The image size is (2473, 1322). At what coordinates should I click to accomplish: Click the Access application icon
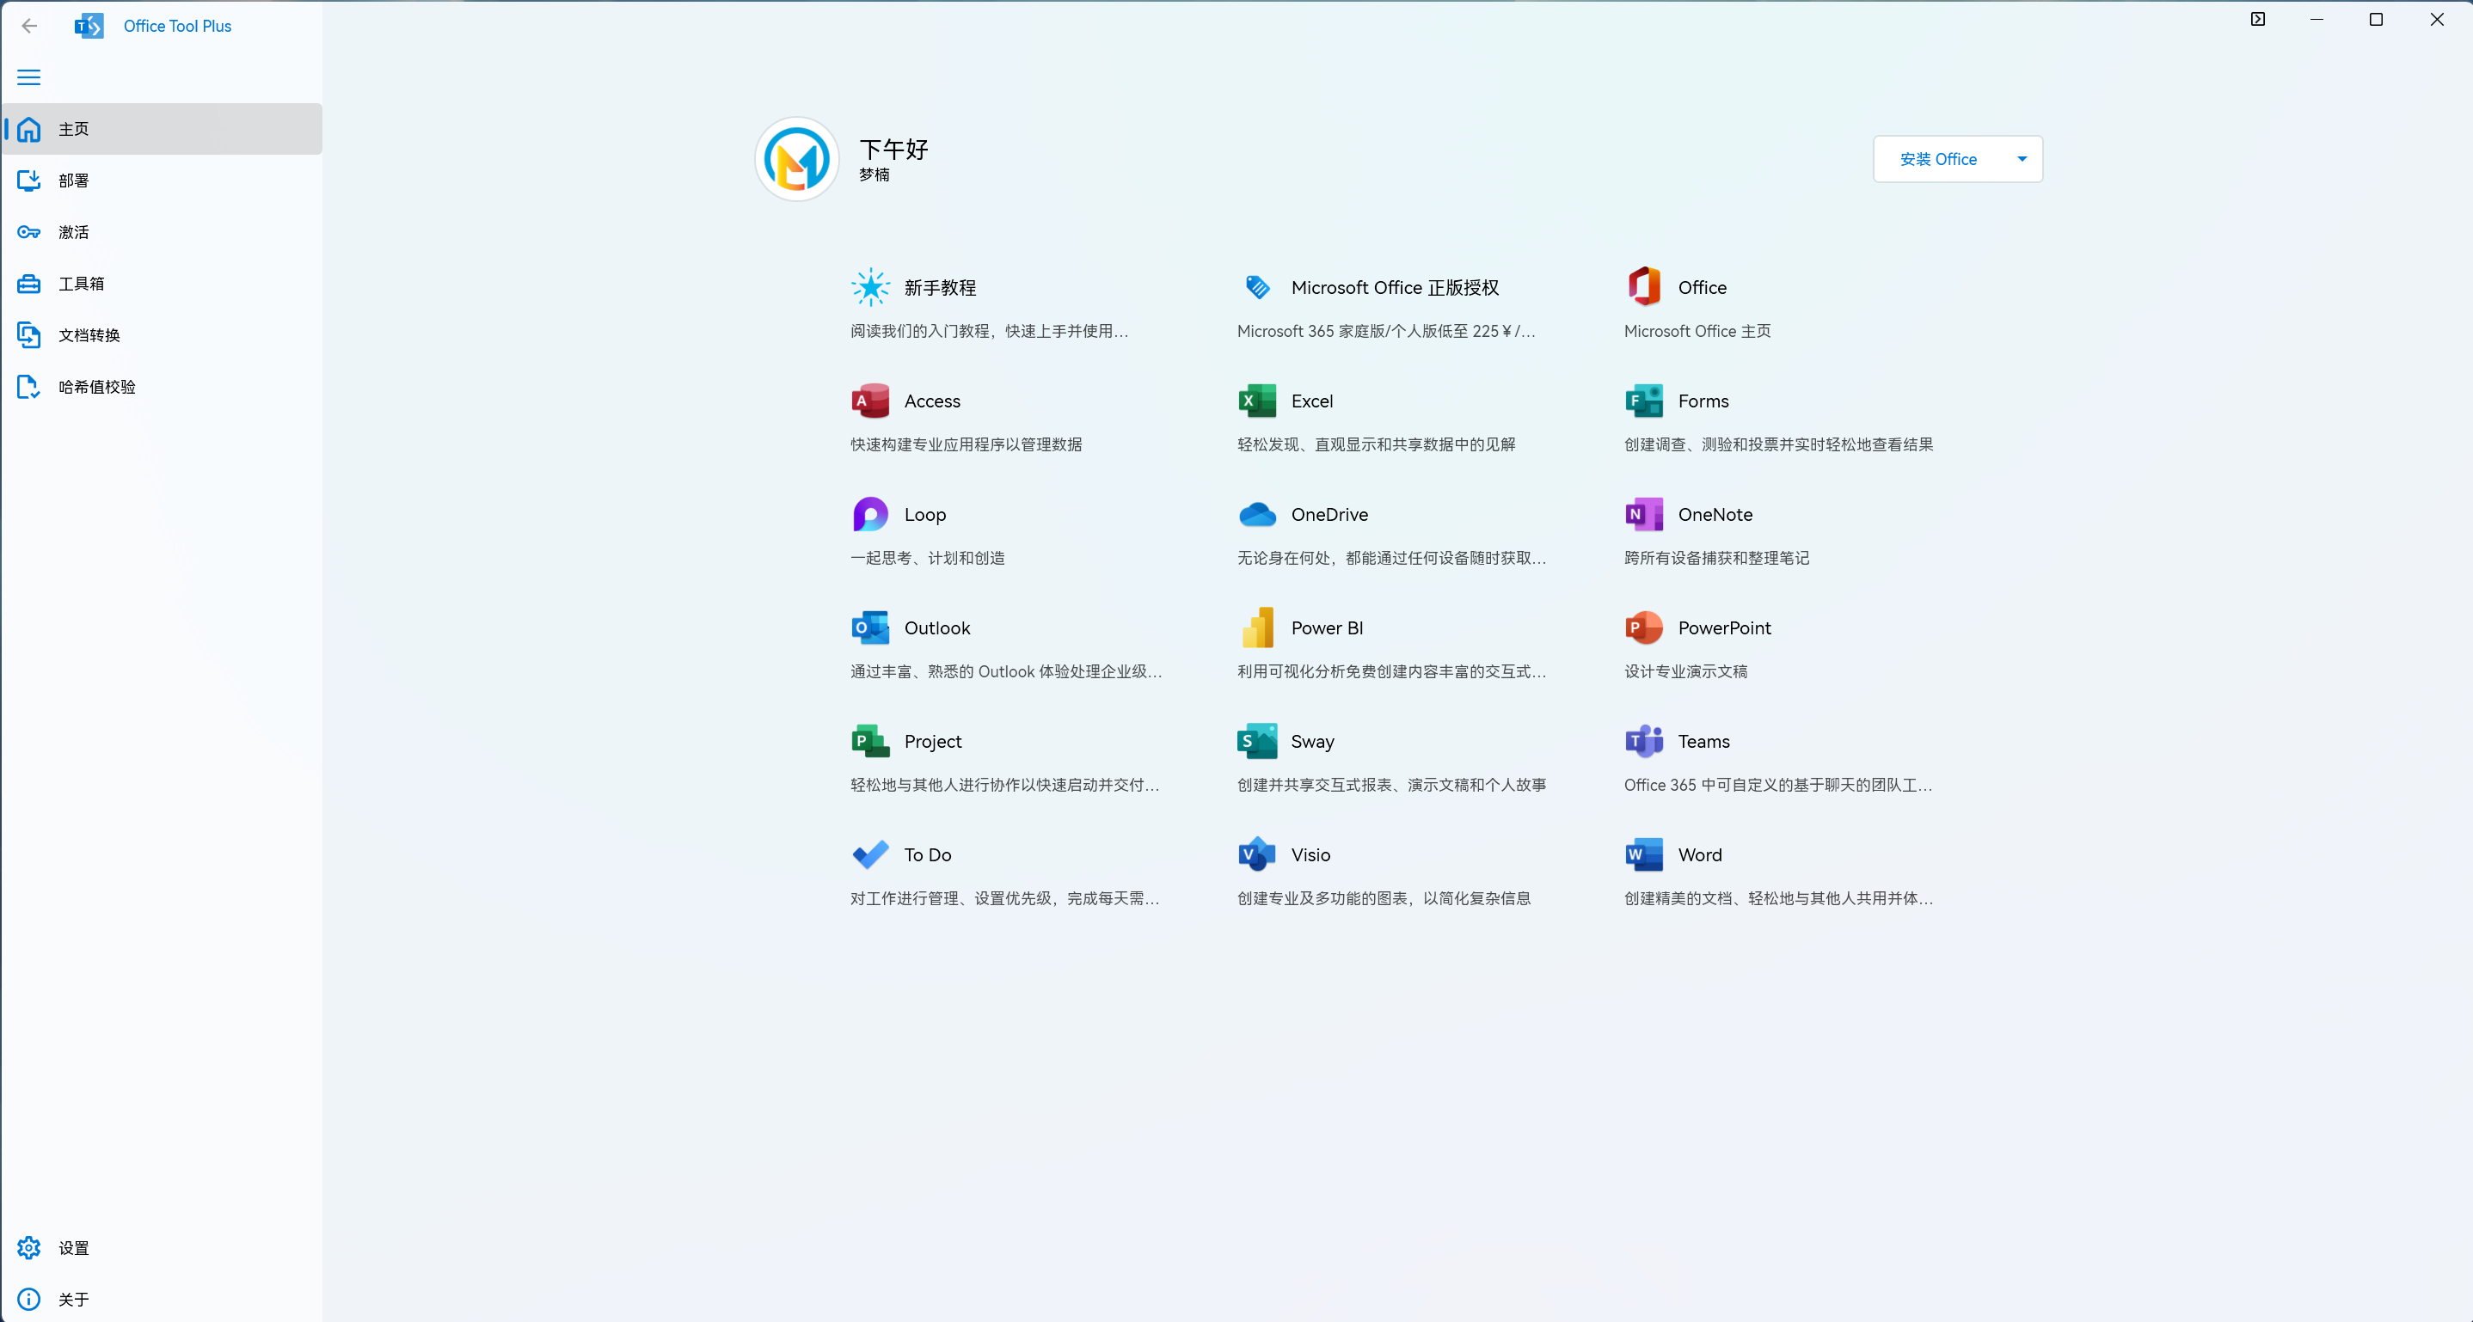[x=870, y=401]
